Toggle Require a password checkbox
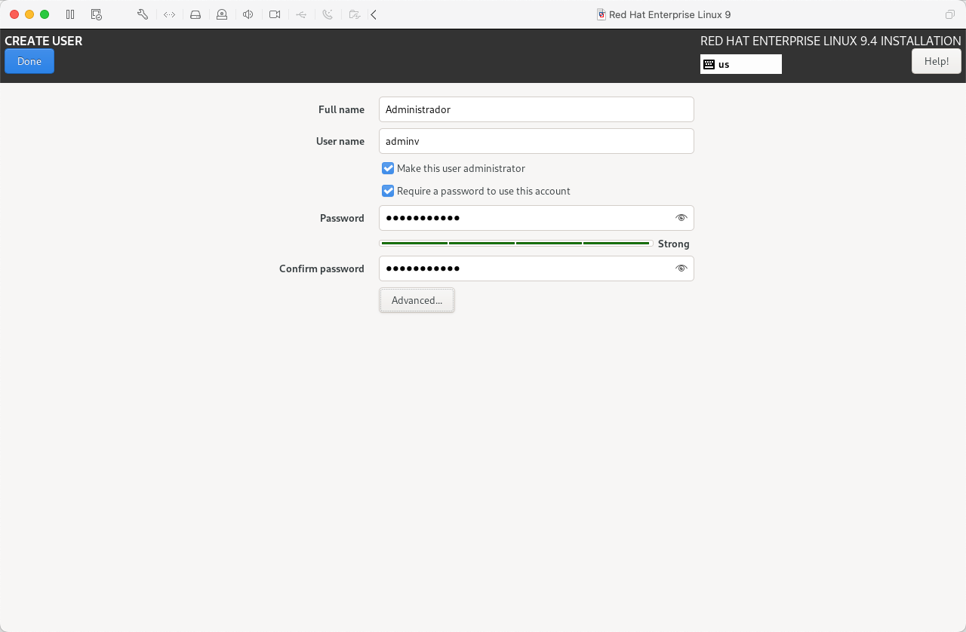 [x=388, y=191]
